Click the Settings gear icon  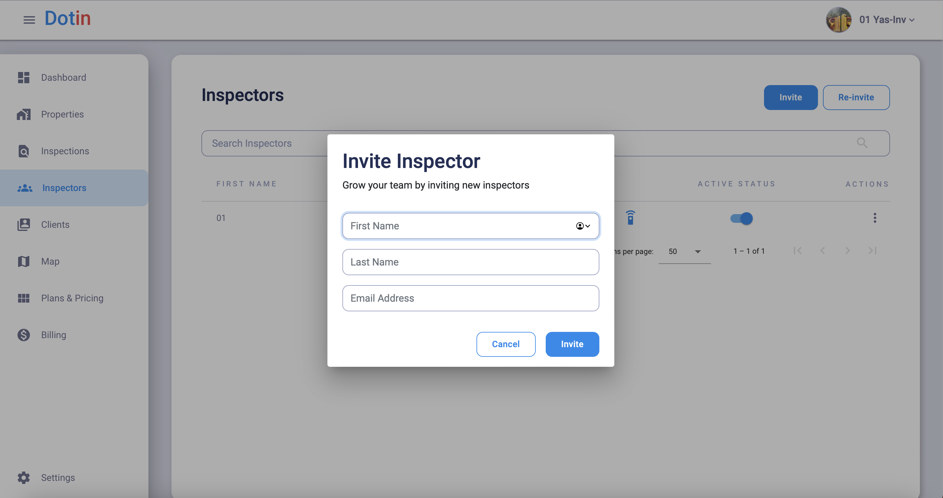tap(24, 478)
